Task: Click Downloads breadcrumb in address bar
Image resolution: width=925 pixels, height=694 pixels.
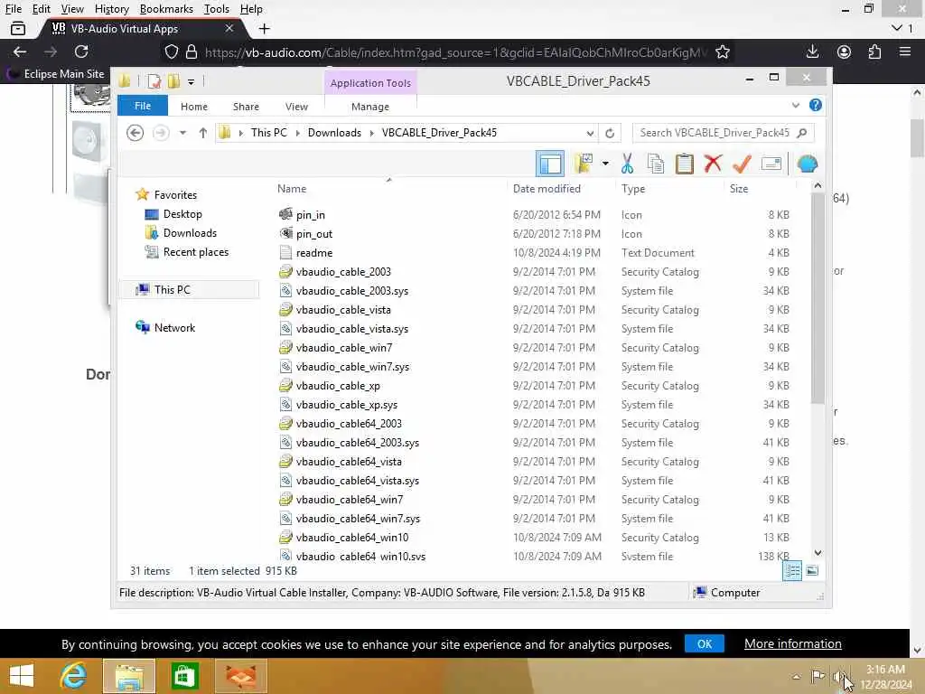Action: [334, 133]
